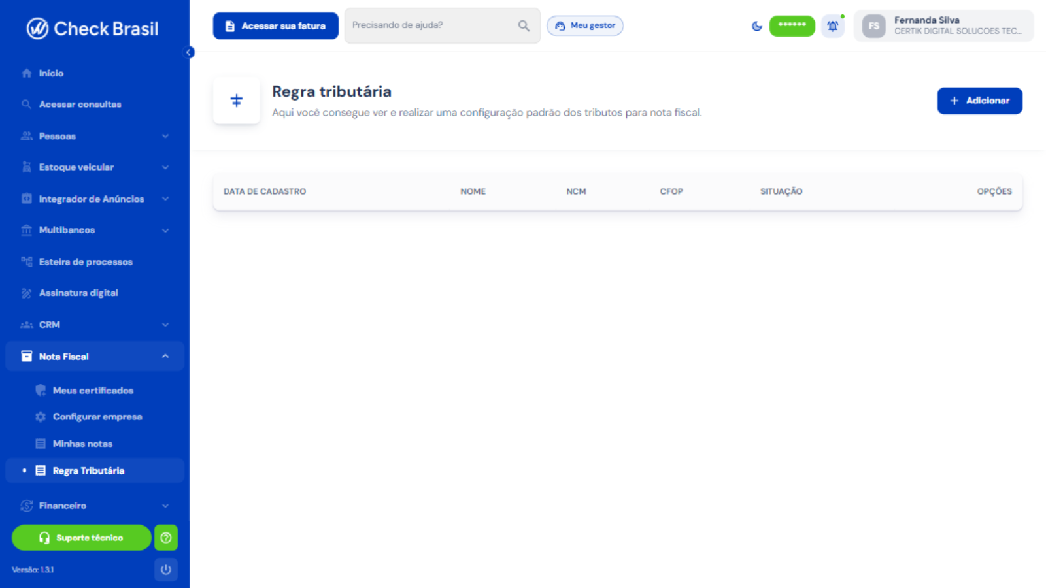
Task: Collapse the sidebar with the arrow handle
Action: (x=189, y=52)
